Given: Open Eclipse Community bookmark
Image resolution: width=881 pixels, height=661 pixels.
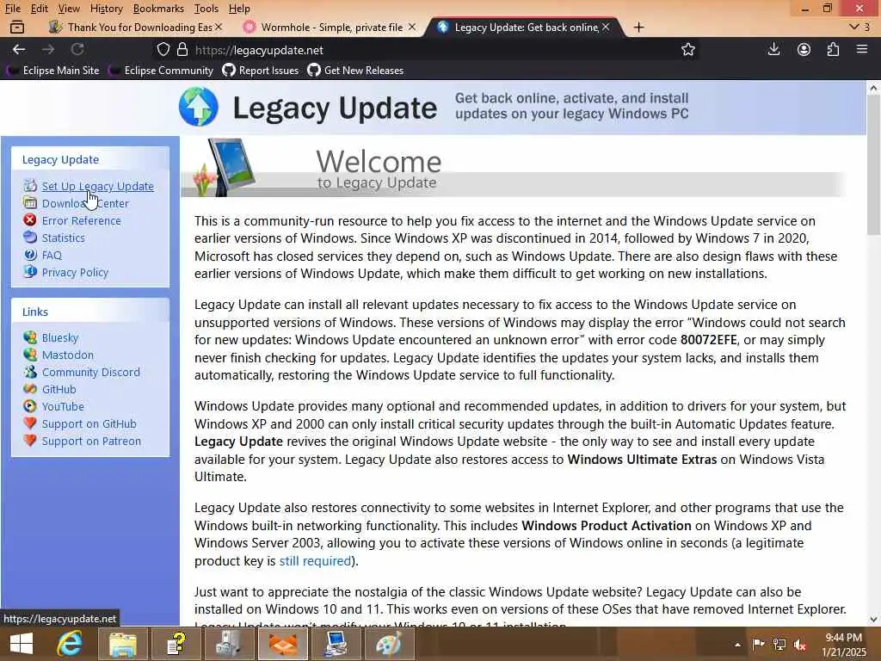Looking at the screenshot, I should [x=161, y=71].
